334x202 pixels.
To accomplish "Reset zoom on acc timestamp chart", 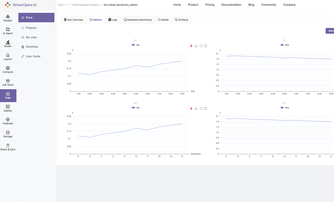I will tap(206, 108).
